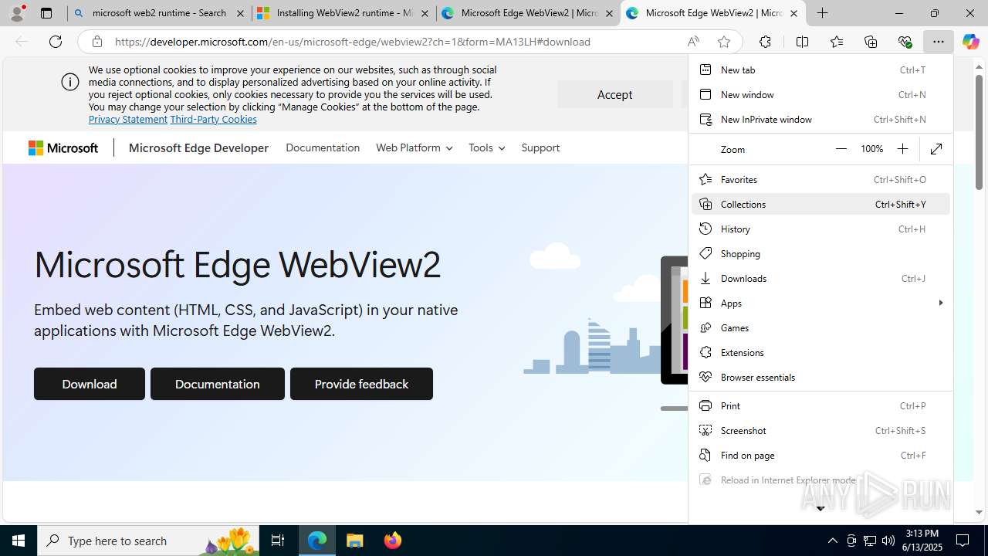Open History from the menu
The width and height of the screenshot is (988, 556).
coord(821,229)
